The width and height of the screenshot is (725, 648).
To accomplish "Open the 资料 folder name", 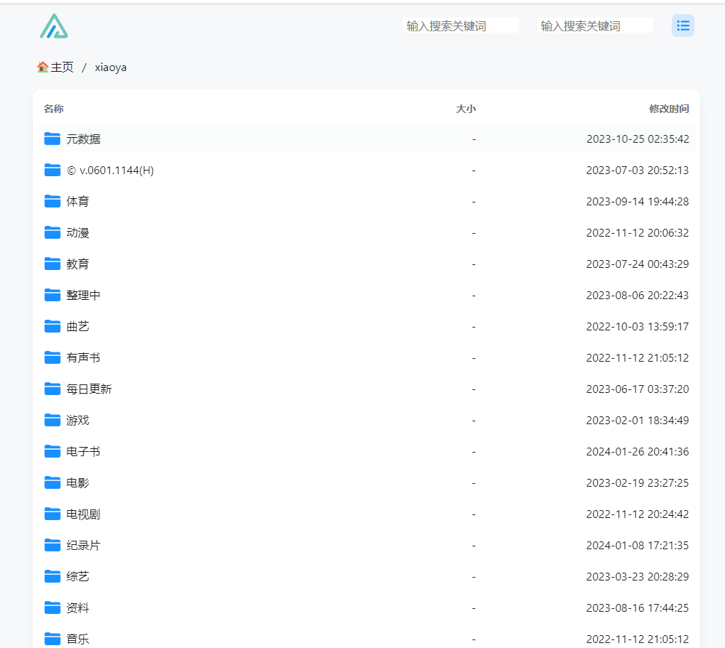I will click(x=77, y=607).
